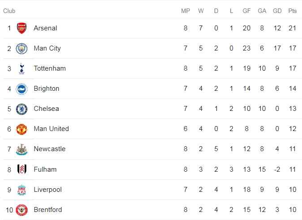302x220 pixels.
Task: Open the Chelsea lion crest
Action: click(22, 109)
